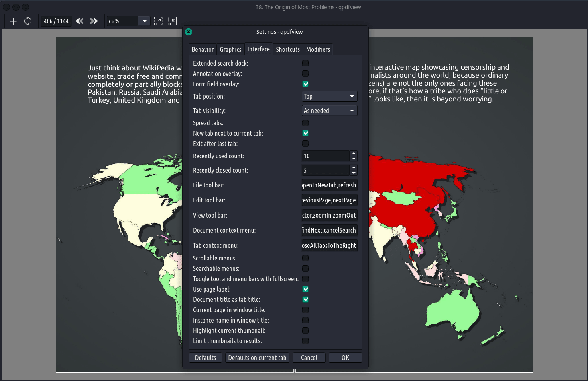
Task: Click the fit to page size icon
Action: click(x=173, y=21)
